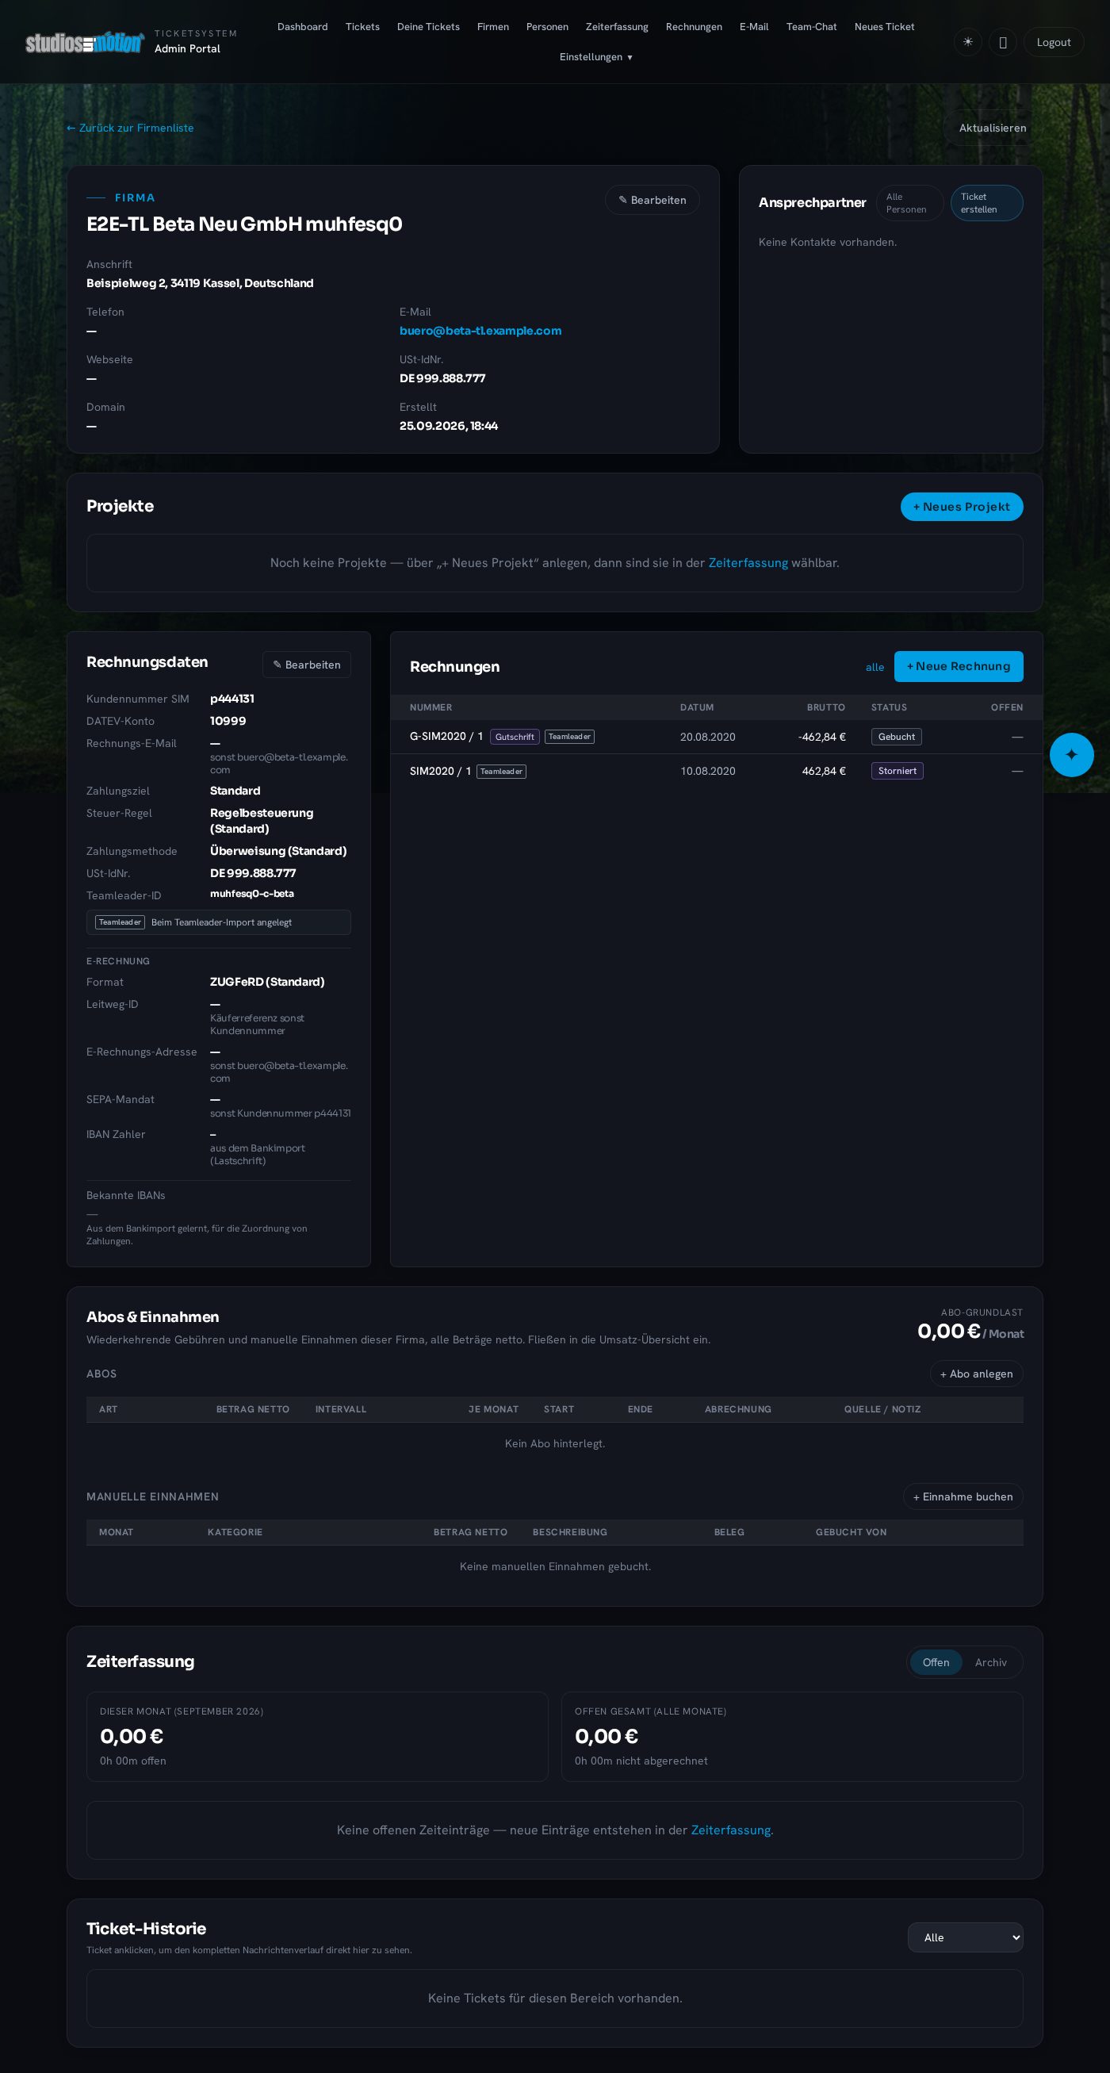This screenshot has height=2073, width=1110.
Task: Select the Offen toggle in Zeiterfassung
Action: pyautogui.click(x=936, y=1662)
